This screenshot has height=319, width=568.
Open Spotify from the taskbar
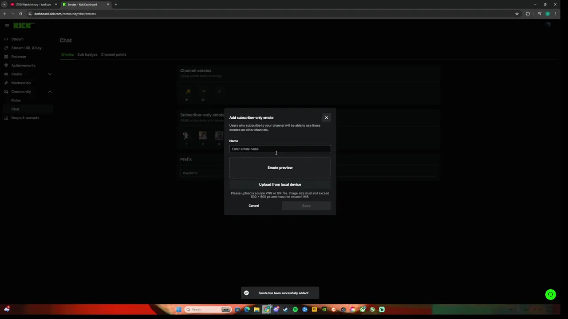[x=295, y=309]
